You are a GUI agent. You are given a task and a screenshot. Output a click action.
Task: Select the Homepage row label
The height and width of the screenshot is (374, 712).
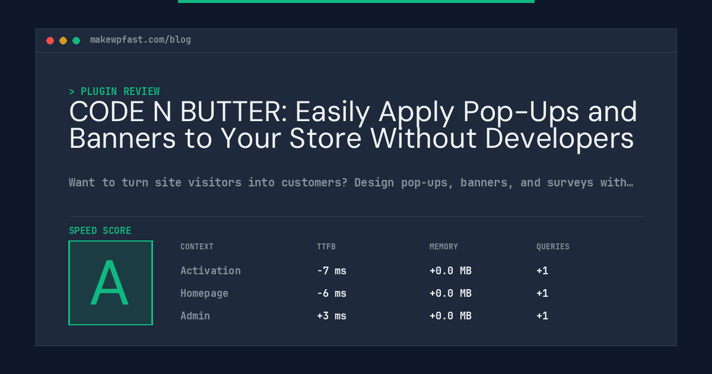(x=204, y=293)
